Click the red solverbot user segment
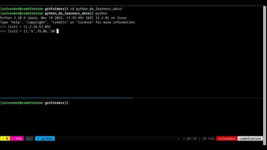Screen dimensions: 267x150 point(227,139)
